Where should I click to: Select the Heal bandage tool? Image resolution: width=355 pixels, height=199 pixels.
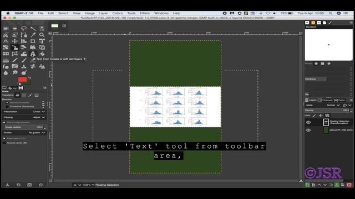33,66
